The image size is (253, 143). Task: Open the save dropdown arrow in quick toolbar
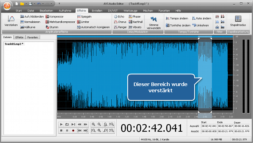click(34, 4)
